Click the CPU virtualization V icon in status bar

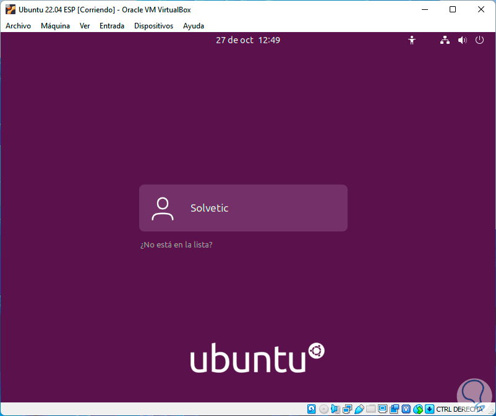tap(406, 409)
